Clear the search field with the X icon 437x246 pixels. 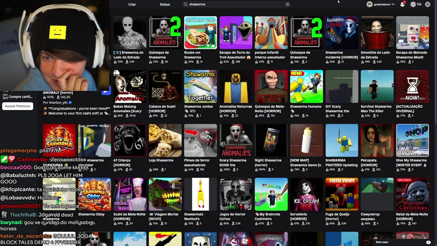tap(287, 4)
